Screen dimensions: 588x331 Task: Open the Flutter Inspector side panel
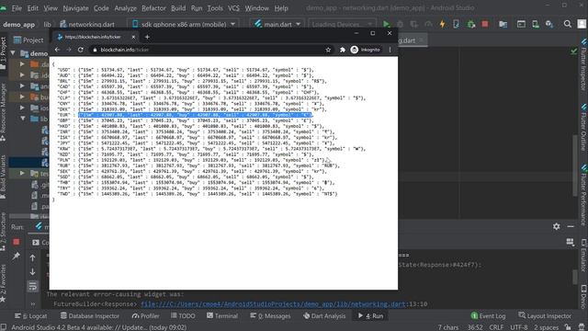584,63
